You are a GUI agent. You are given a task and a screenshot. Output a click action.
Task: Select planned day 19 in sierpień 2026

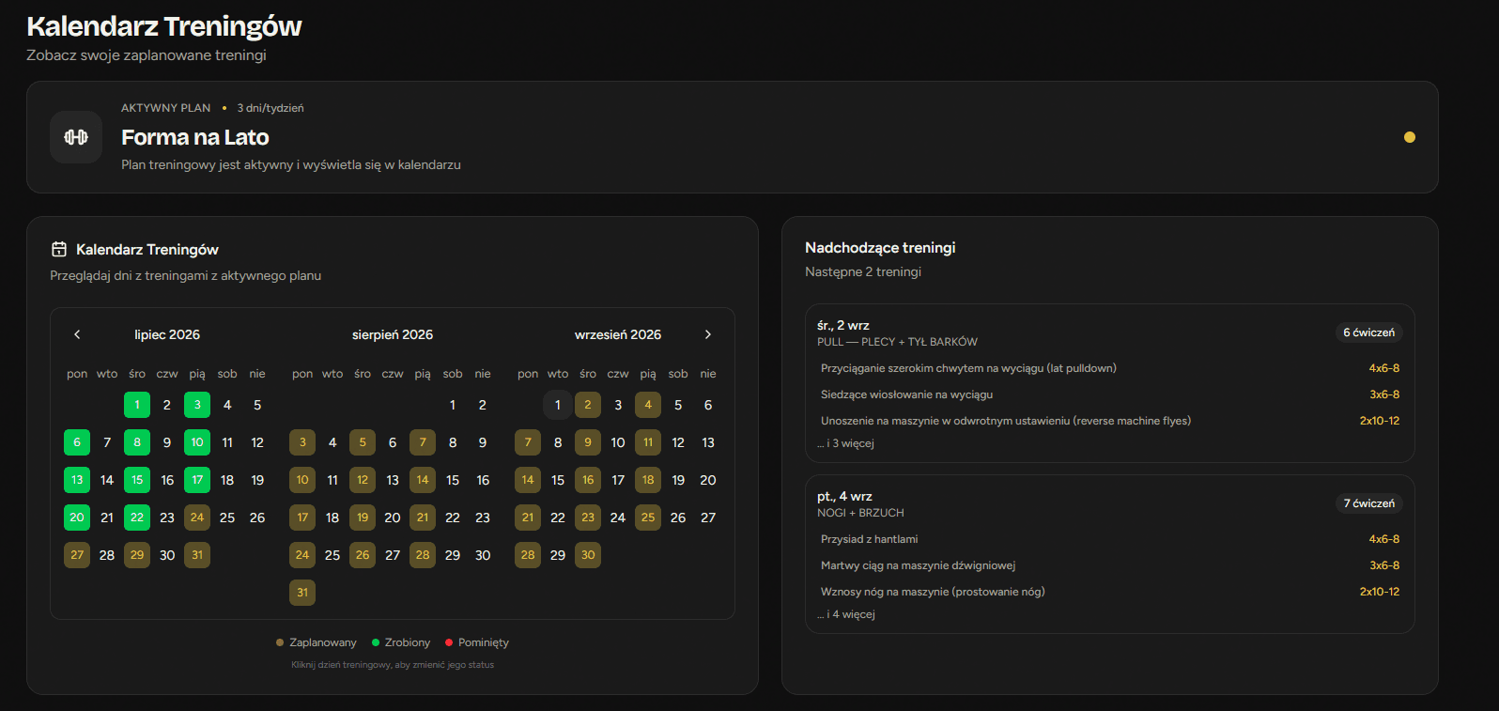pos(363,518)
